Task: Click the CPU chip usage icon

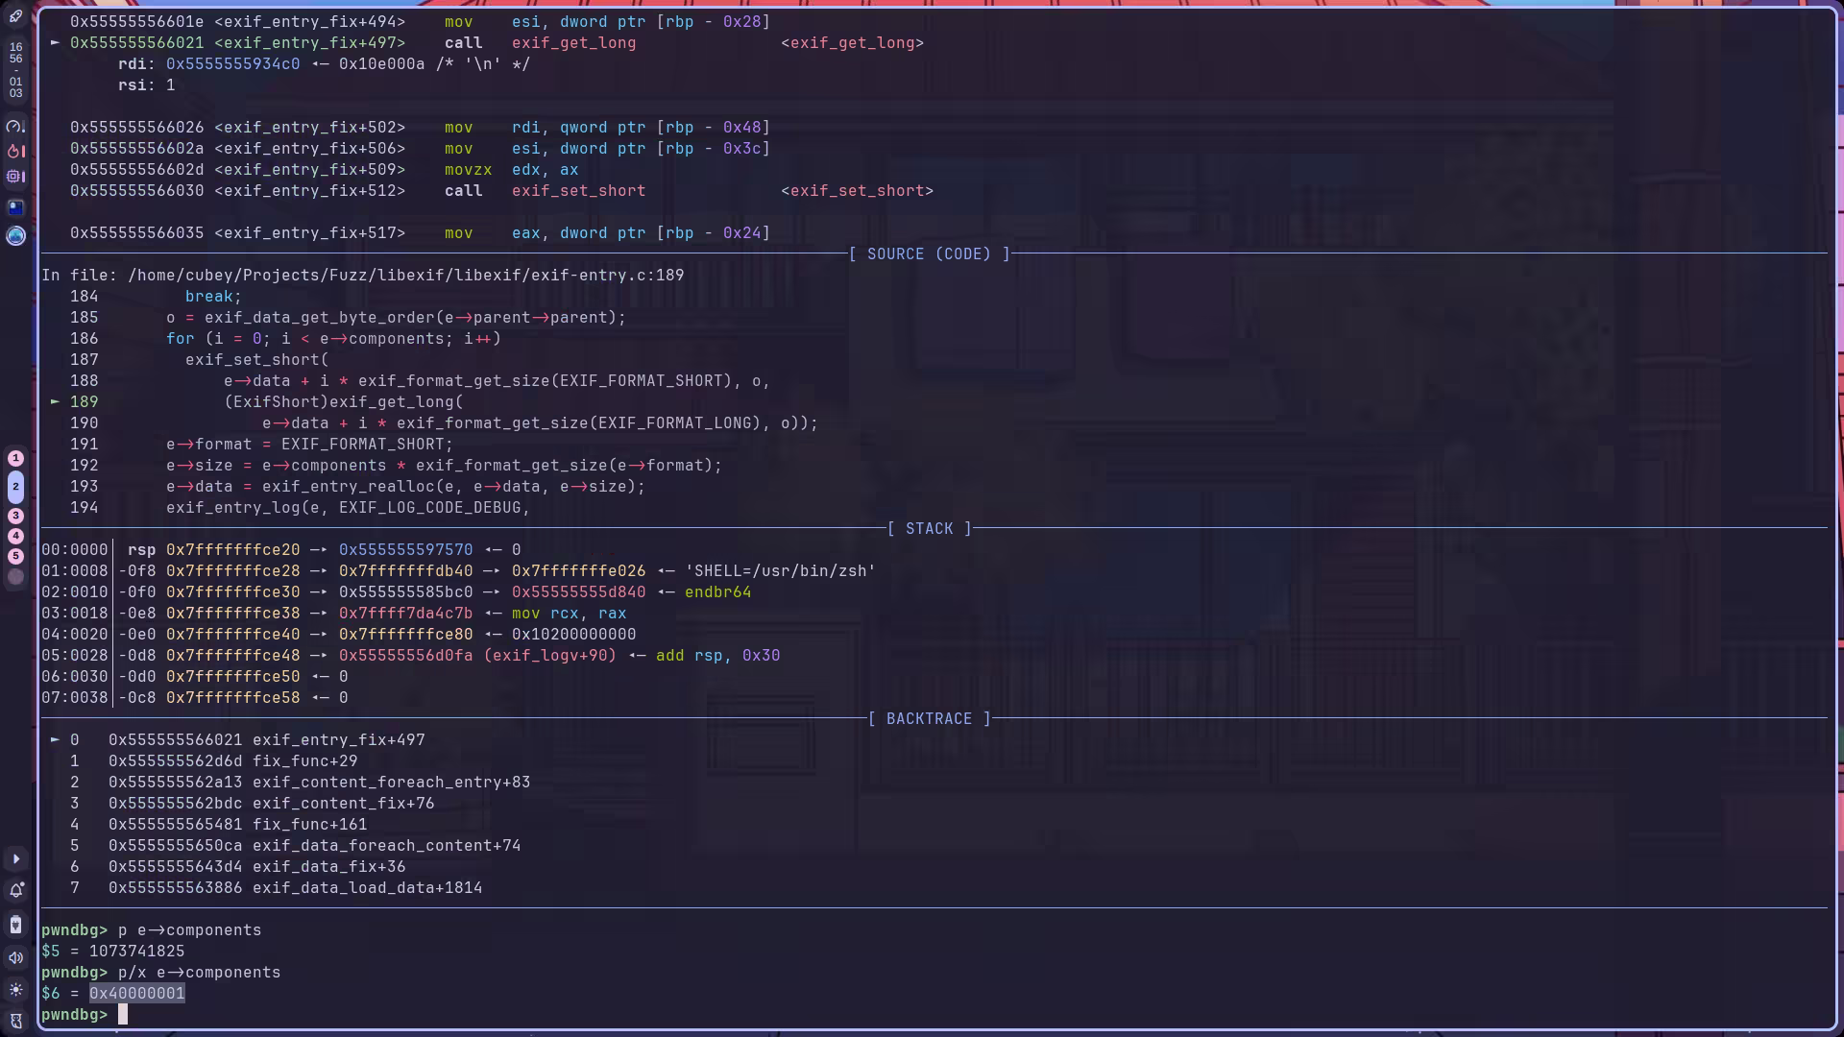Action: click(15, 177)
